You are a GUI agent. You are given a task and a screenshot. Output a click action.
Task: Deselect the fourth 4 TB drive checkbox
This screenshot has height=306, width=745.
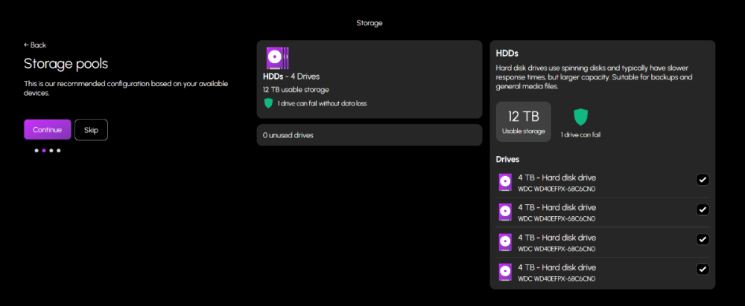tap(703, 269)
